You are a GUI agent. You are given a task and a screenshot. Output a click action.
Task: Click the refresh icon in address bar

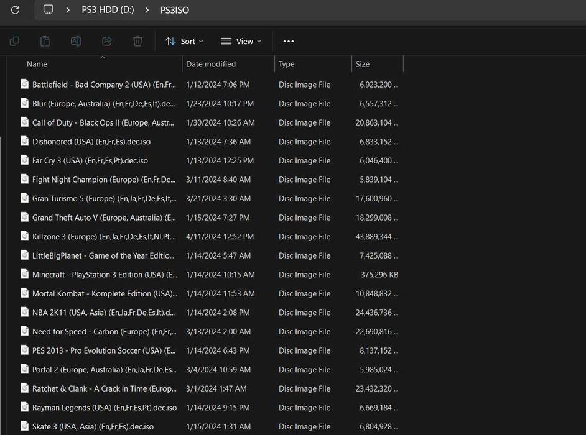click(x=15, y=10)
